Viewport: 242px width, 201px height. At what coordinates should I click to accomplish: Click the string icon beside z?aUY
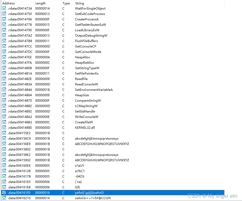click(x=4, y=166)
